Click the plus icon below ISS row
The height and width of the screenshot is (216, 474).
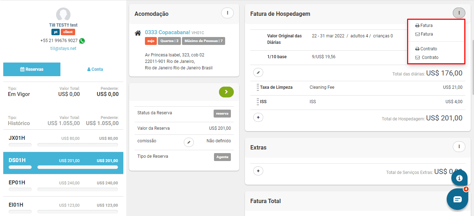click(x=258, y=118)
